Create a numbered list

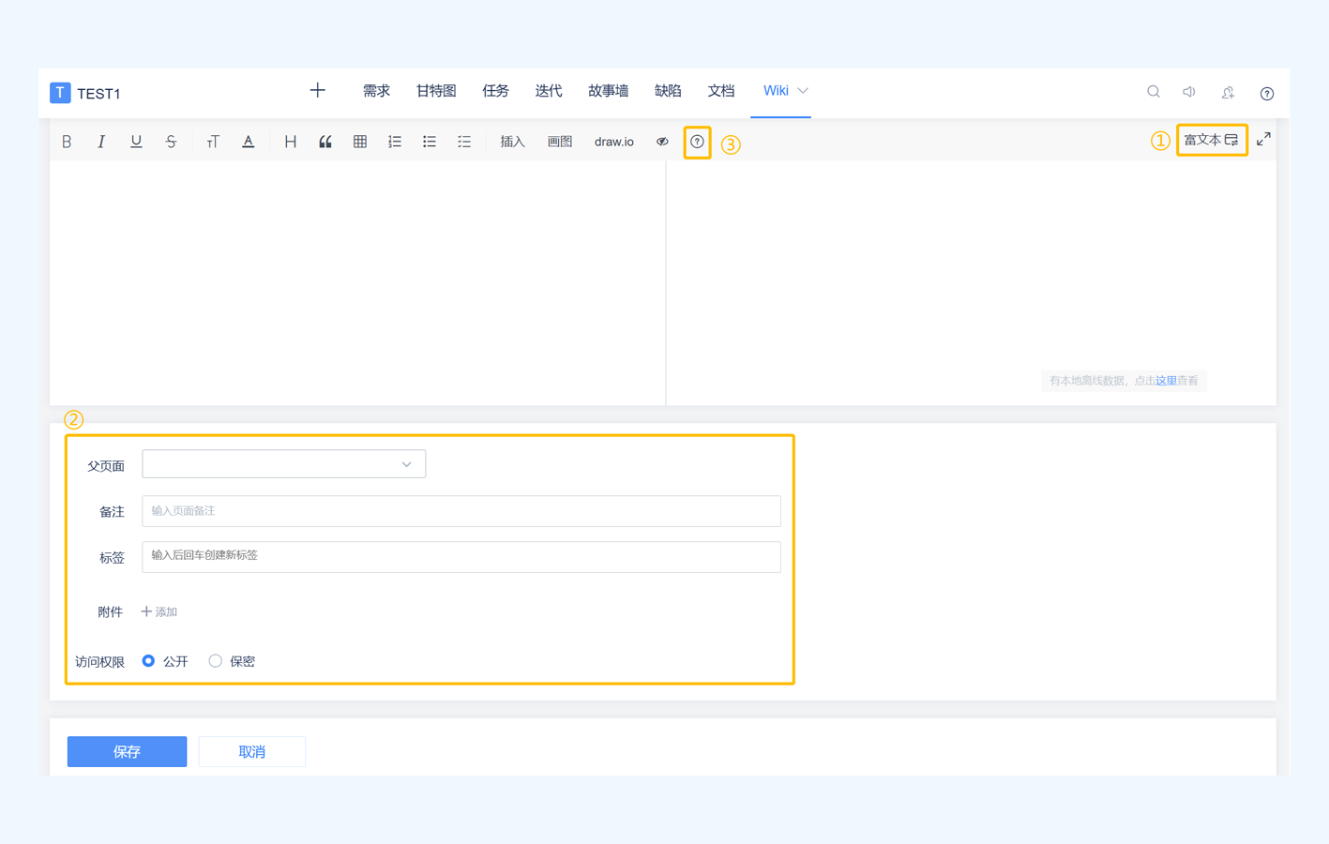click(x=395, y=142)
